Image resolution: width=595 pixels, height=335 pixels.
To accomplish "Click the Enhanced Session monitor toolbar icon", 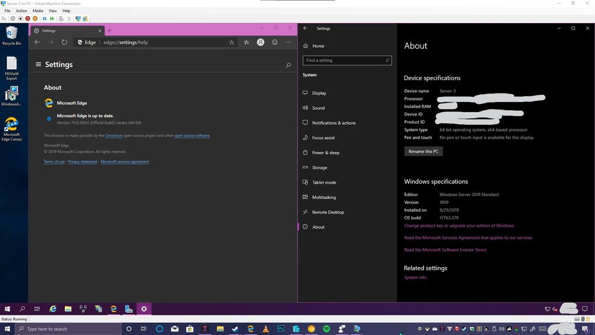I will [78, 18].
